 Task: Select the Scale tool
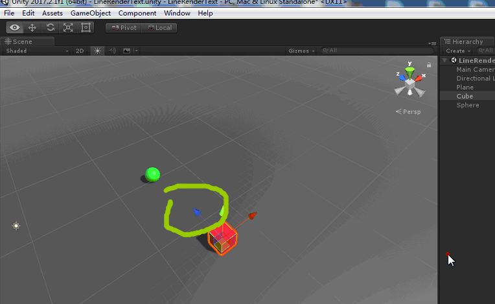pos(68,28)
